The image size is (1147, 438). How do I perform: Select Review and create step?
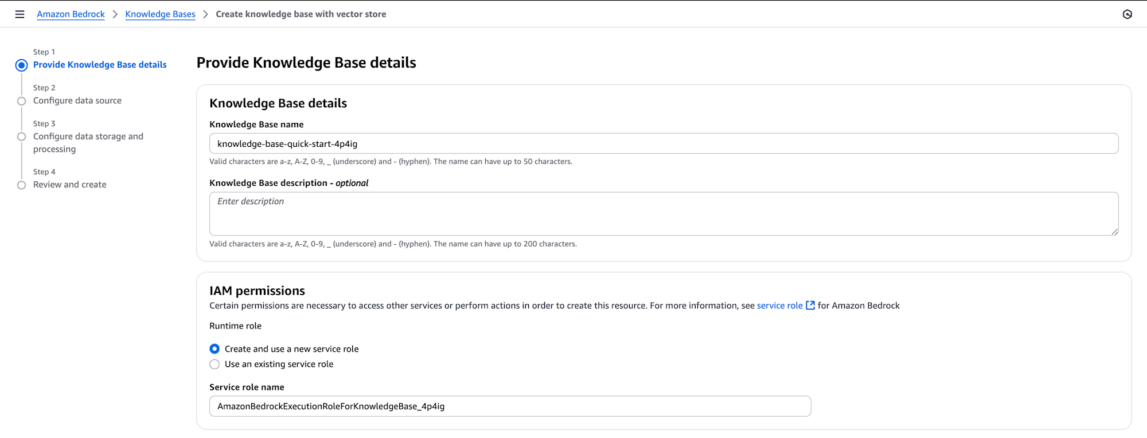click(x=69, y=185)
